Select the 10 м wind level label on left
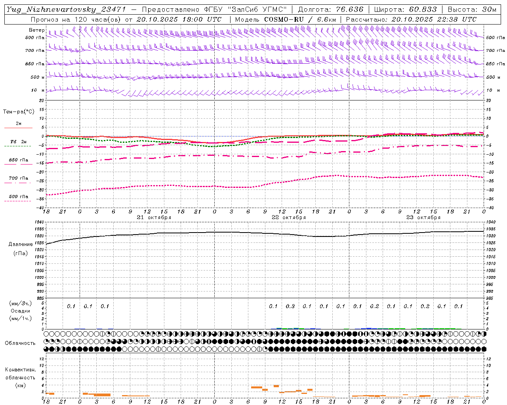507x405 pixels. 38,90
